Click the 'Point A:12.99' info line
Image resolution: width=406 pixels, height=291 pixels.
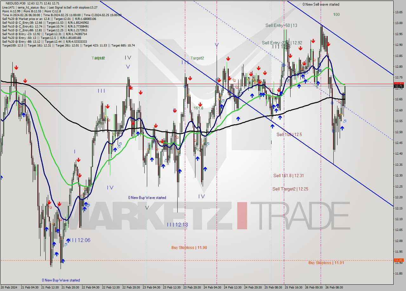pos(31,11)
